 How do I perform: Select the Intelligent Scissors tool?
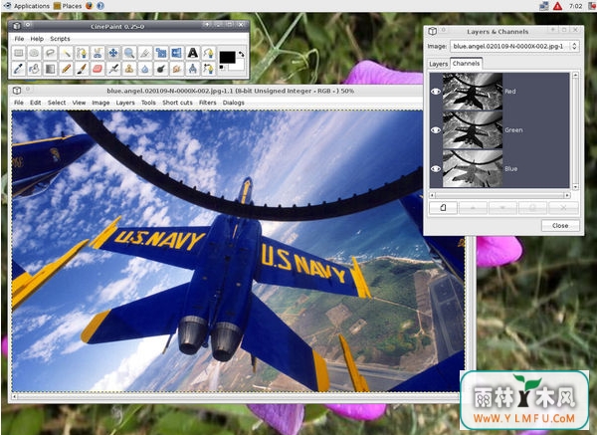[x=98, y=53]
